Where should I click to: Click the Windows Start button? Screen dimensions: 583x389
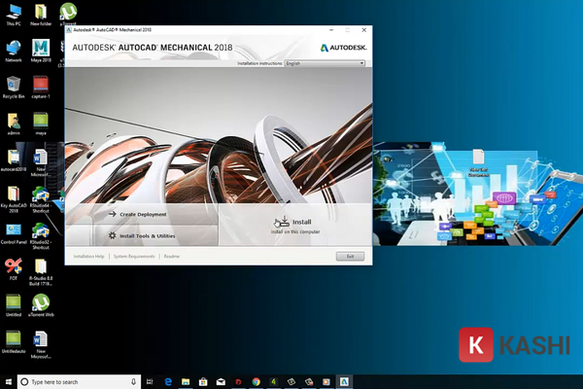point(8,381)
